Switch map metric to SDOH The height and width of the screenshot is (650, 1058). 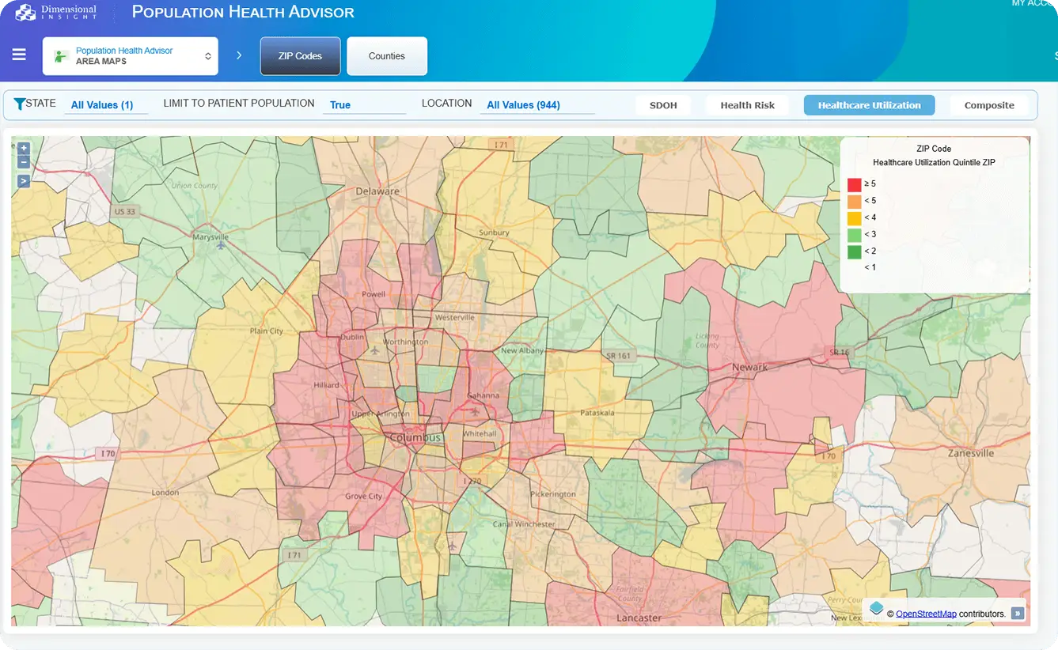662,105
